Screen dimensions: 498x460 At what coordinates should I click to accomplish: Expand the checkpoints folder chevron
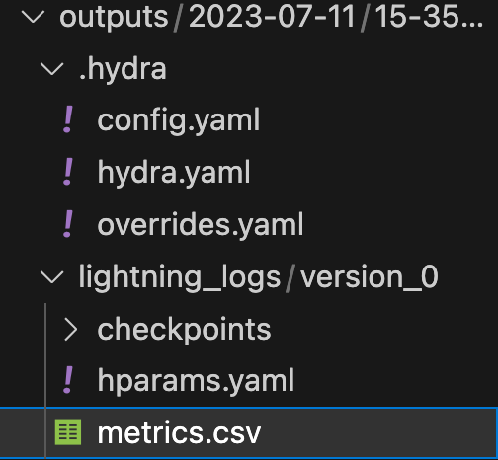click(70, 329)
